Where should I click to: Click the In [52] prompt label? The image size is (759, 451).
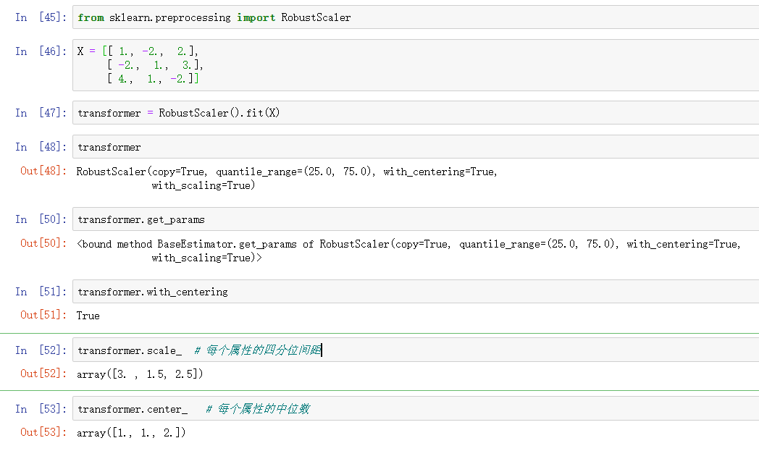pos(41,350)
